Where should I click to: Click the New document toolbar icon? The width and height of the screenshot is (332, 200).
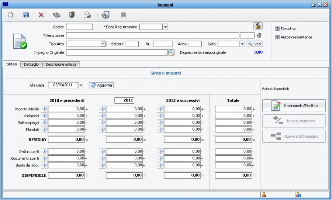click(x=11, y=15)
